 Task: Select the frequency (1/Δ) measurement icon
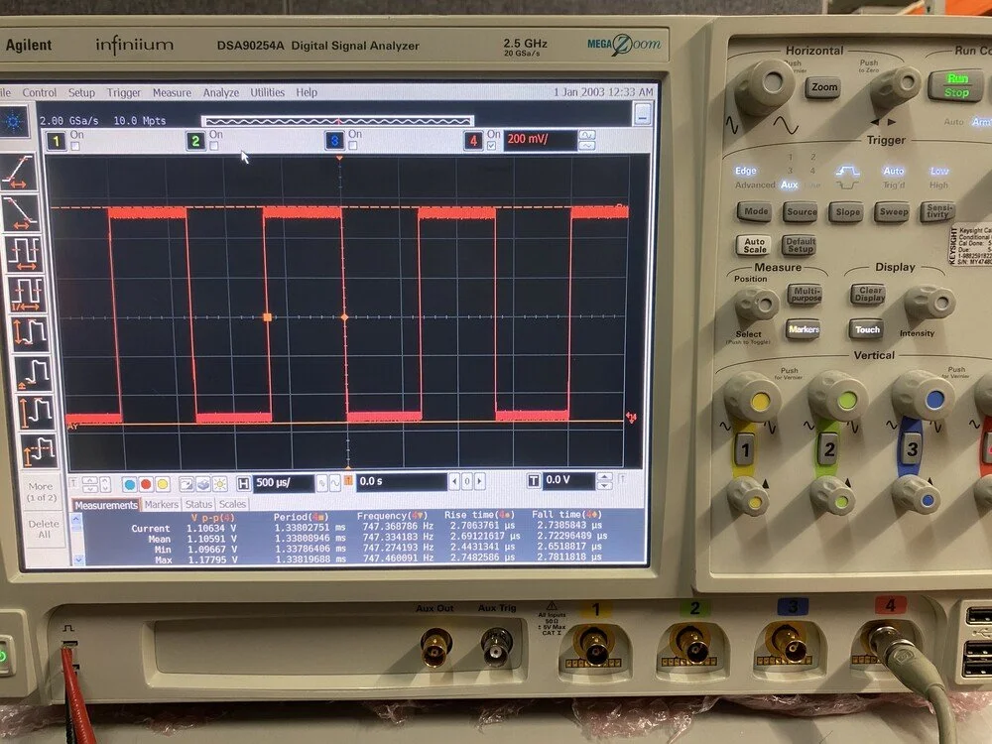tap(25, 292)
